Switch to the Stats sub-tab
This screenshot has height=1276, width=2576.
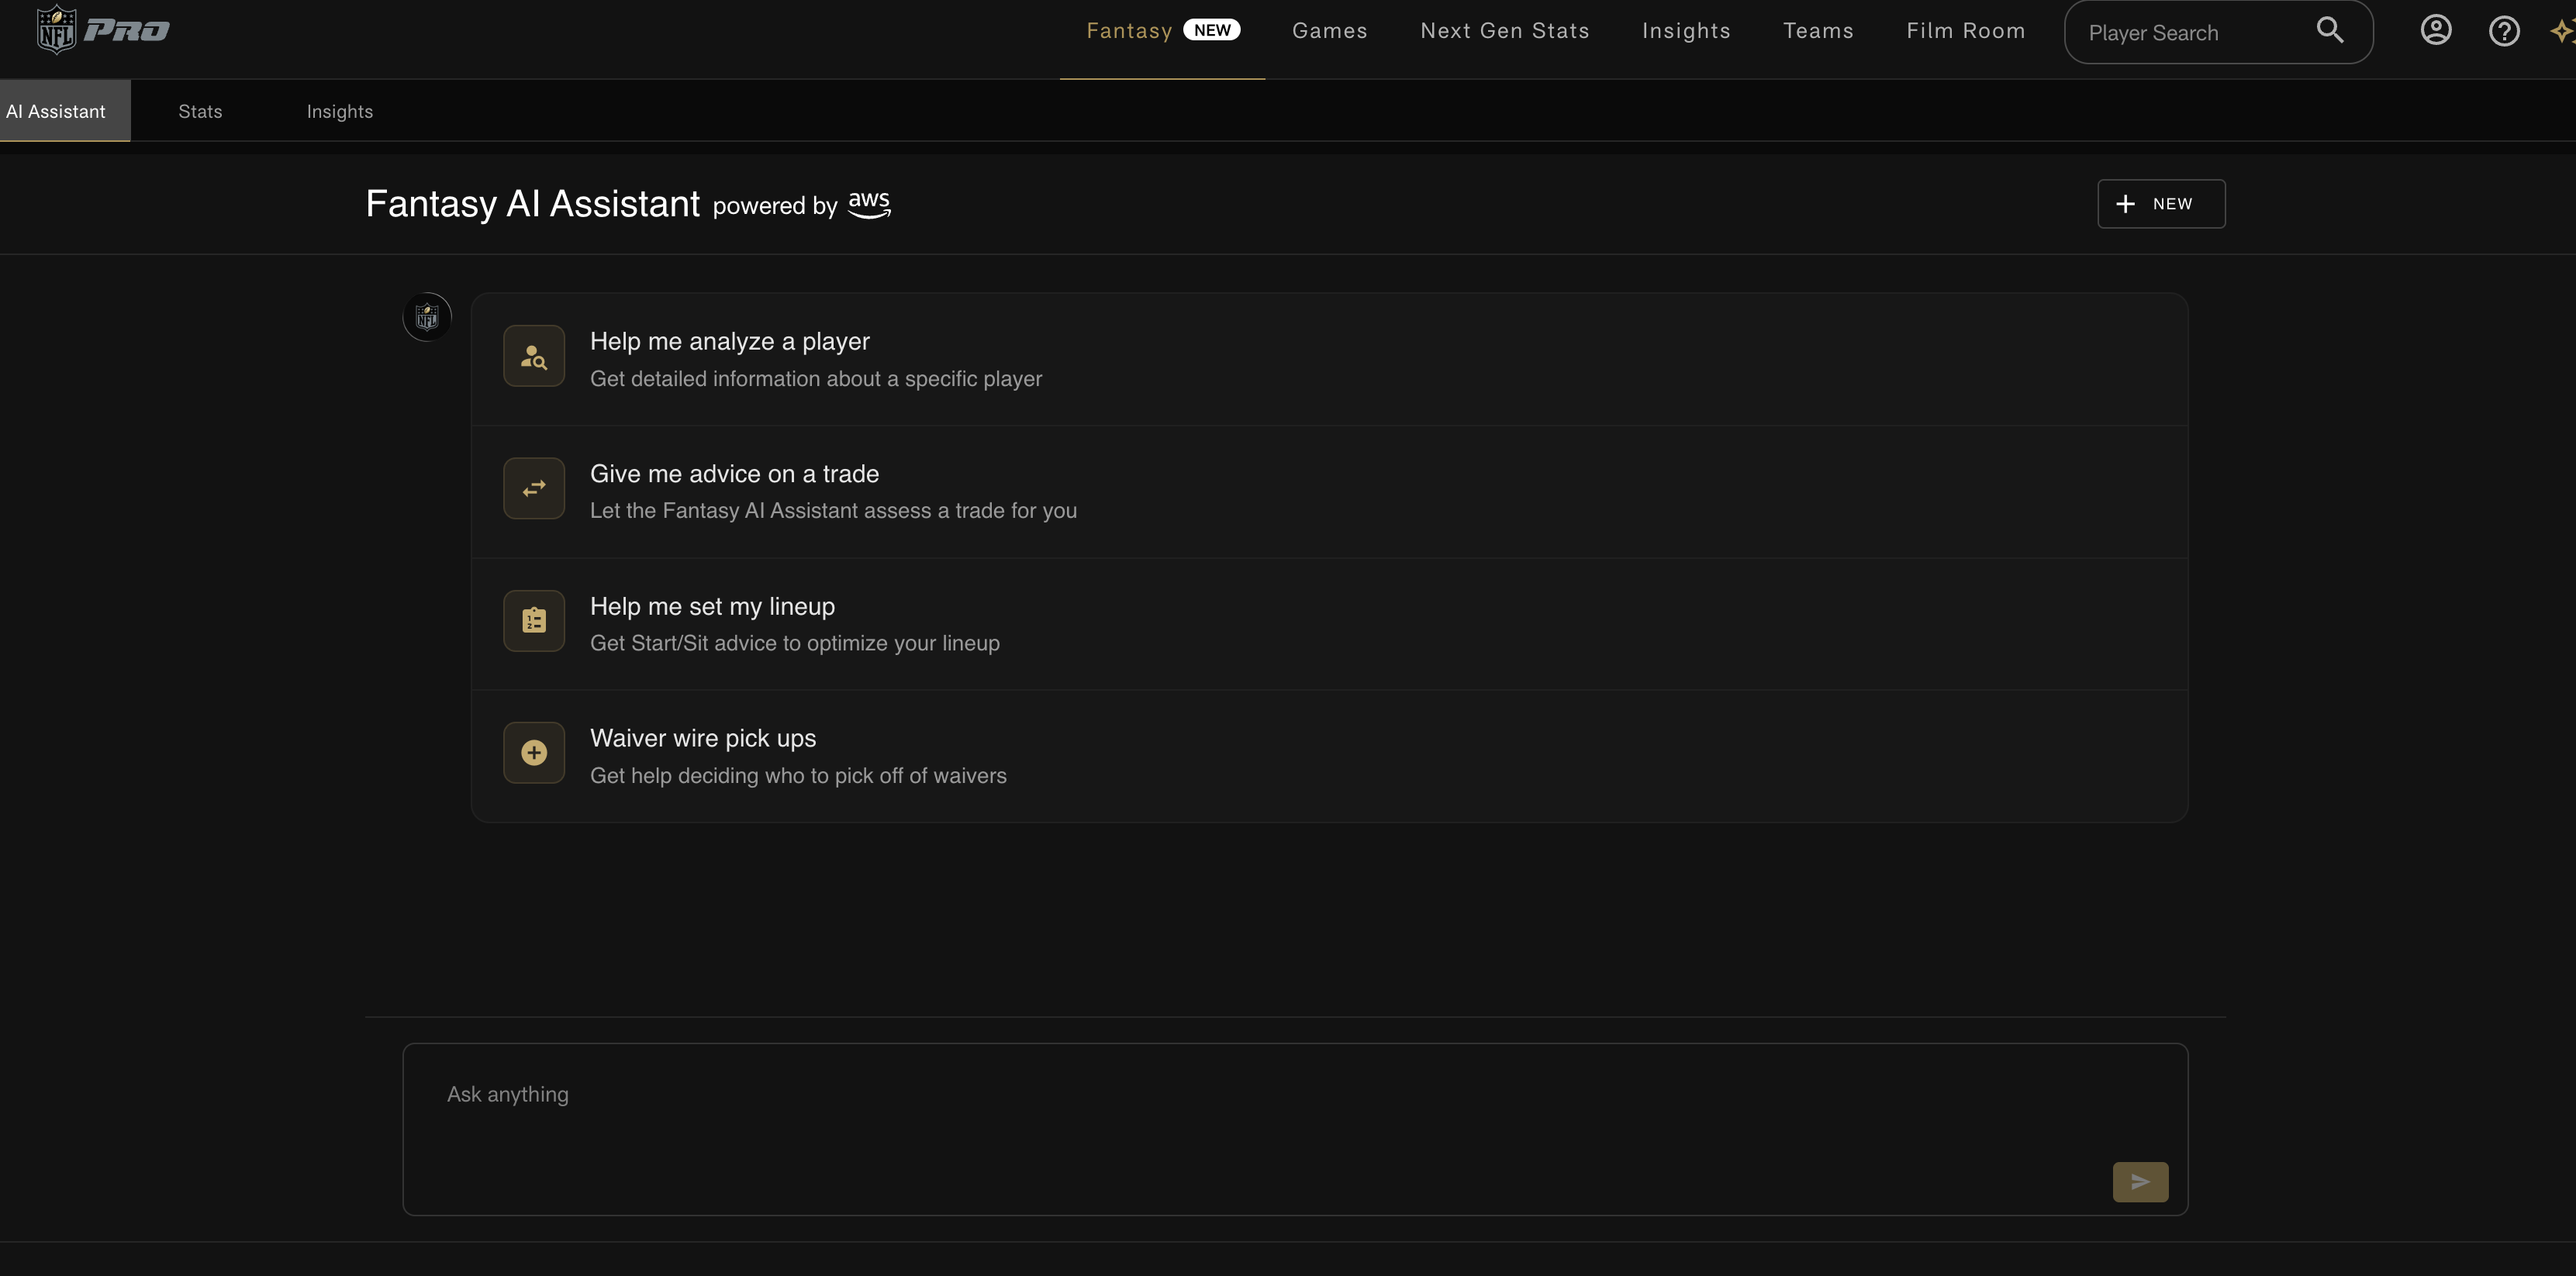click(x=200, y=111)
